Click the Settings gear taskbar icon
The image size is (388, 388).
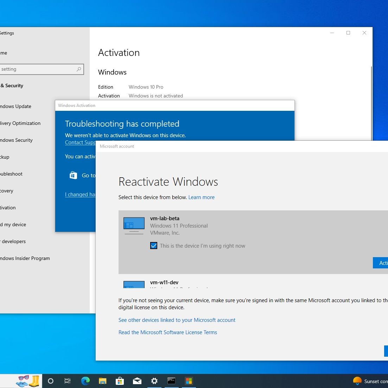tap(154, 381)
